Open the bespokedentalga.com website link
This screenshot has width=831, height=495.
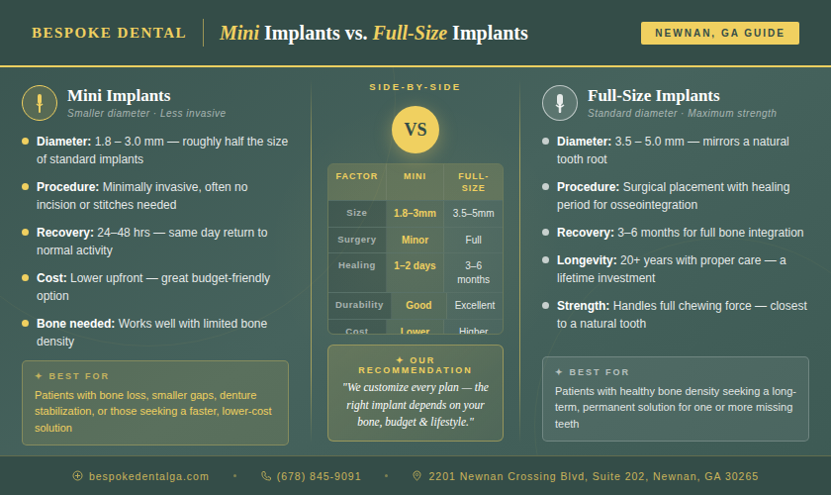(x=148, y=476)
